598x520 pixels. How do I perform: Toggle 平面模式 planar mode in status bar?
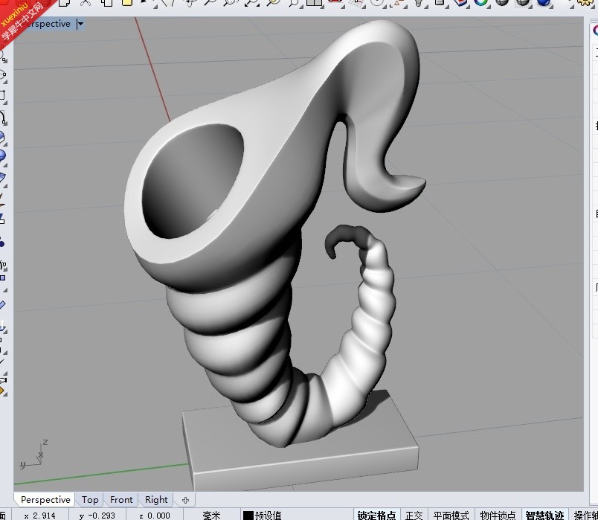tap(451, 515)
